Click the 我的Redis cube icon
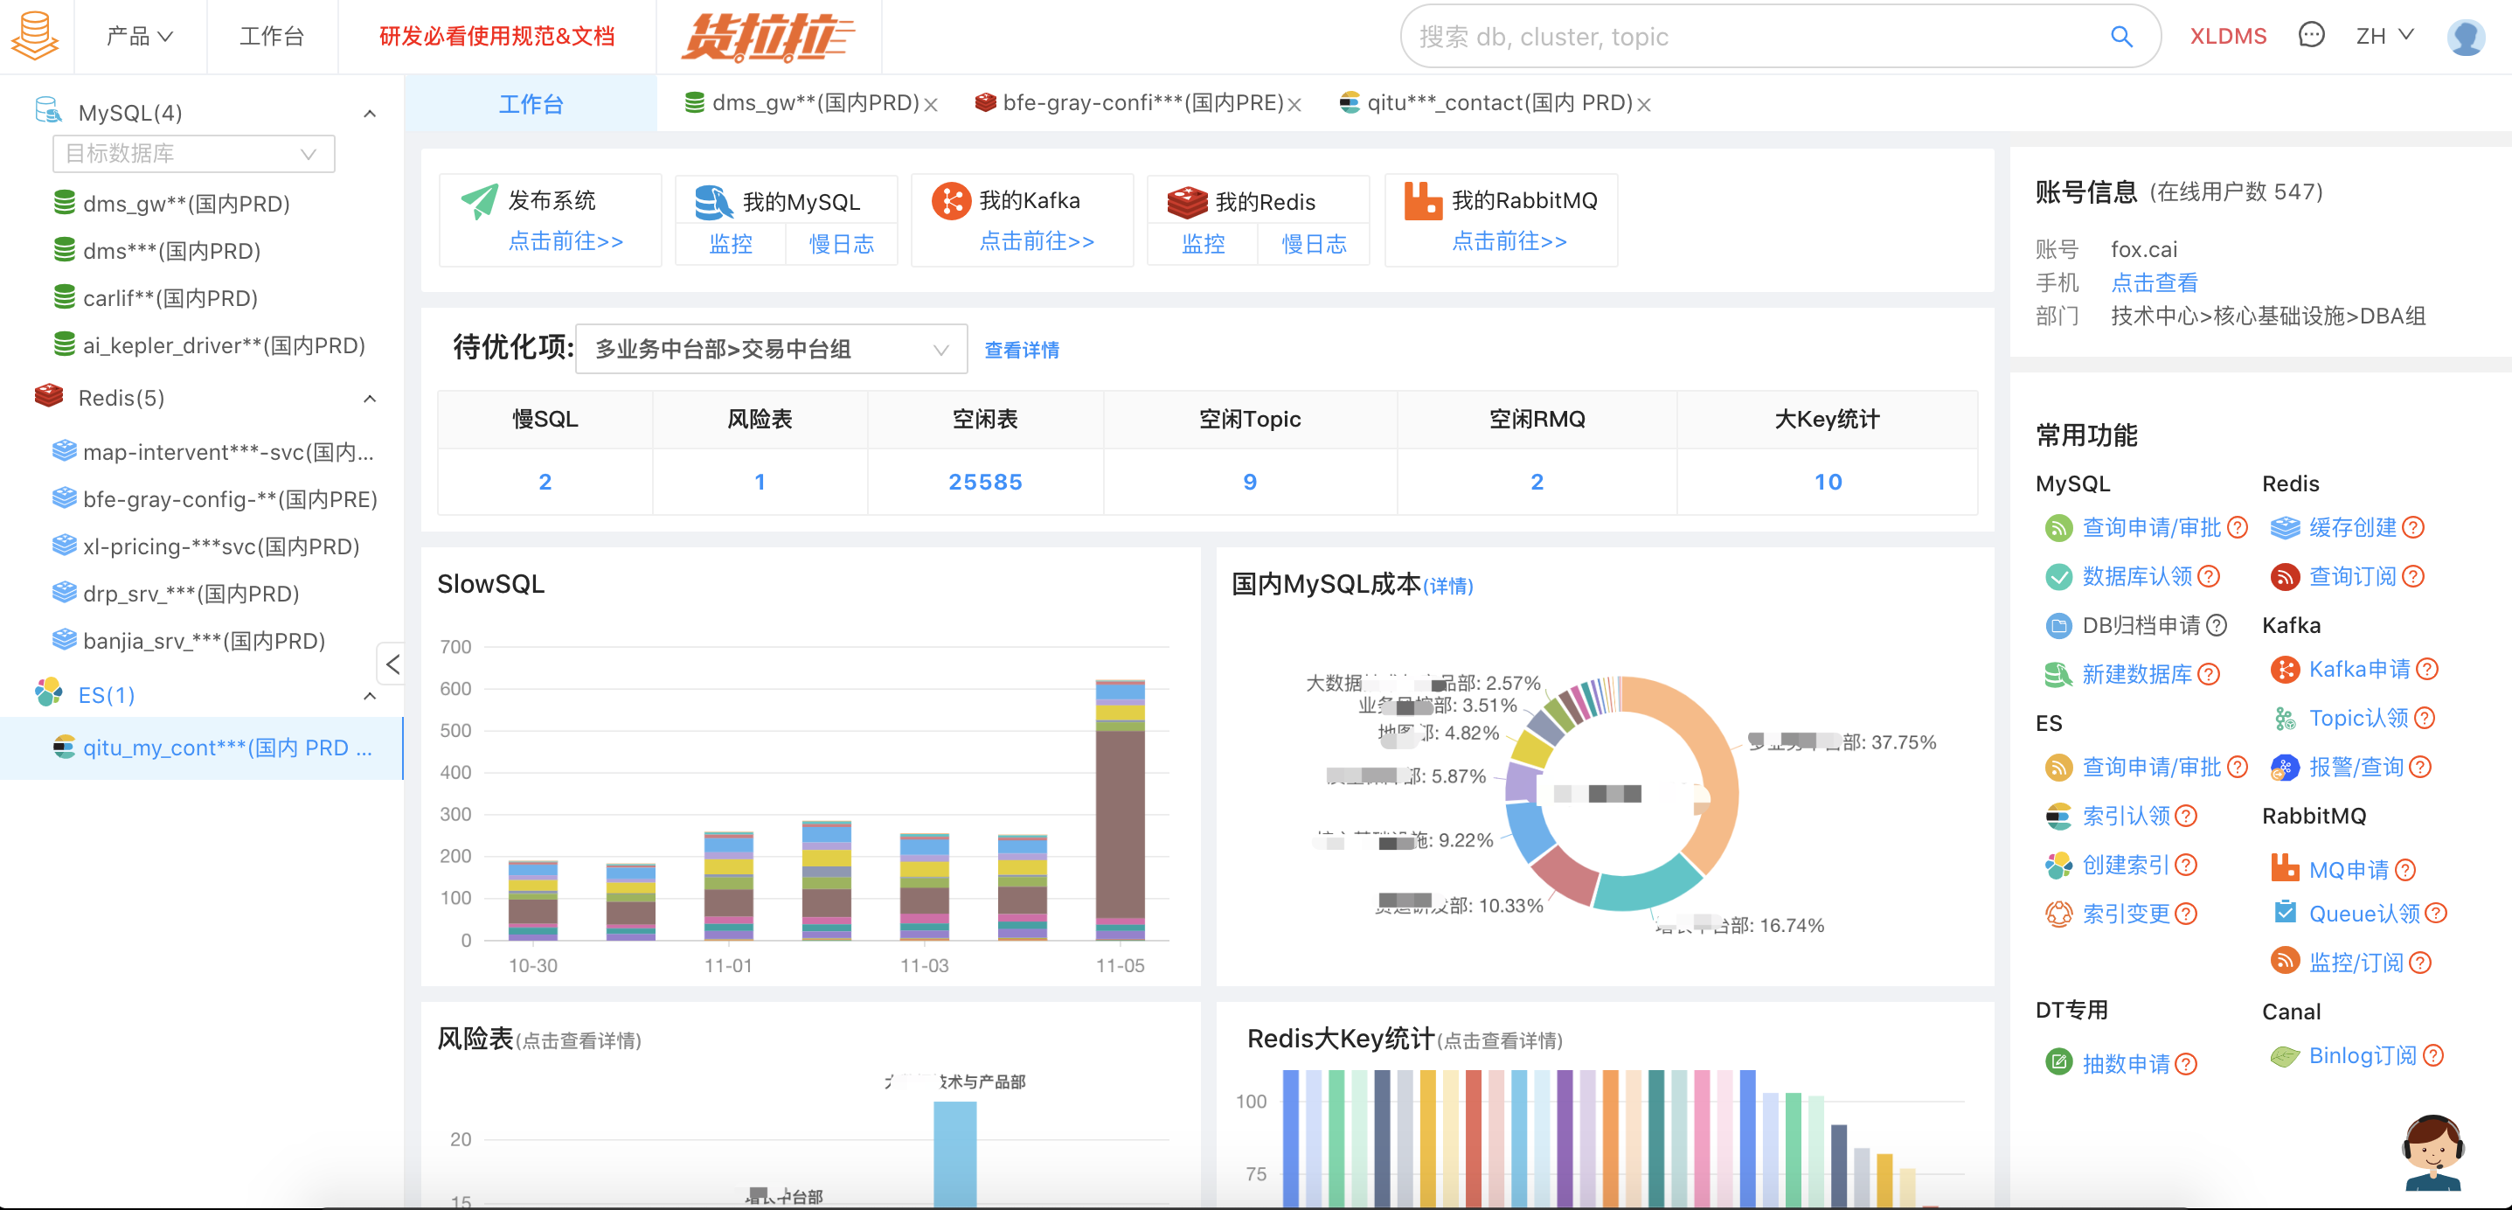 click(x=1187, y=202)
